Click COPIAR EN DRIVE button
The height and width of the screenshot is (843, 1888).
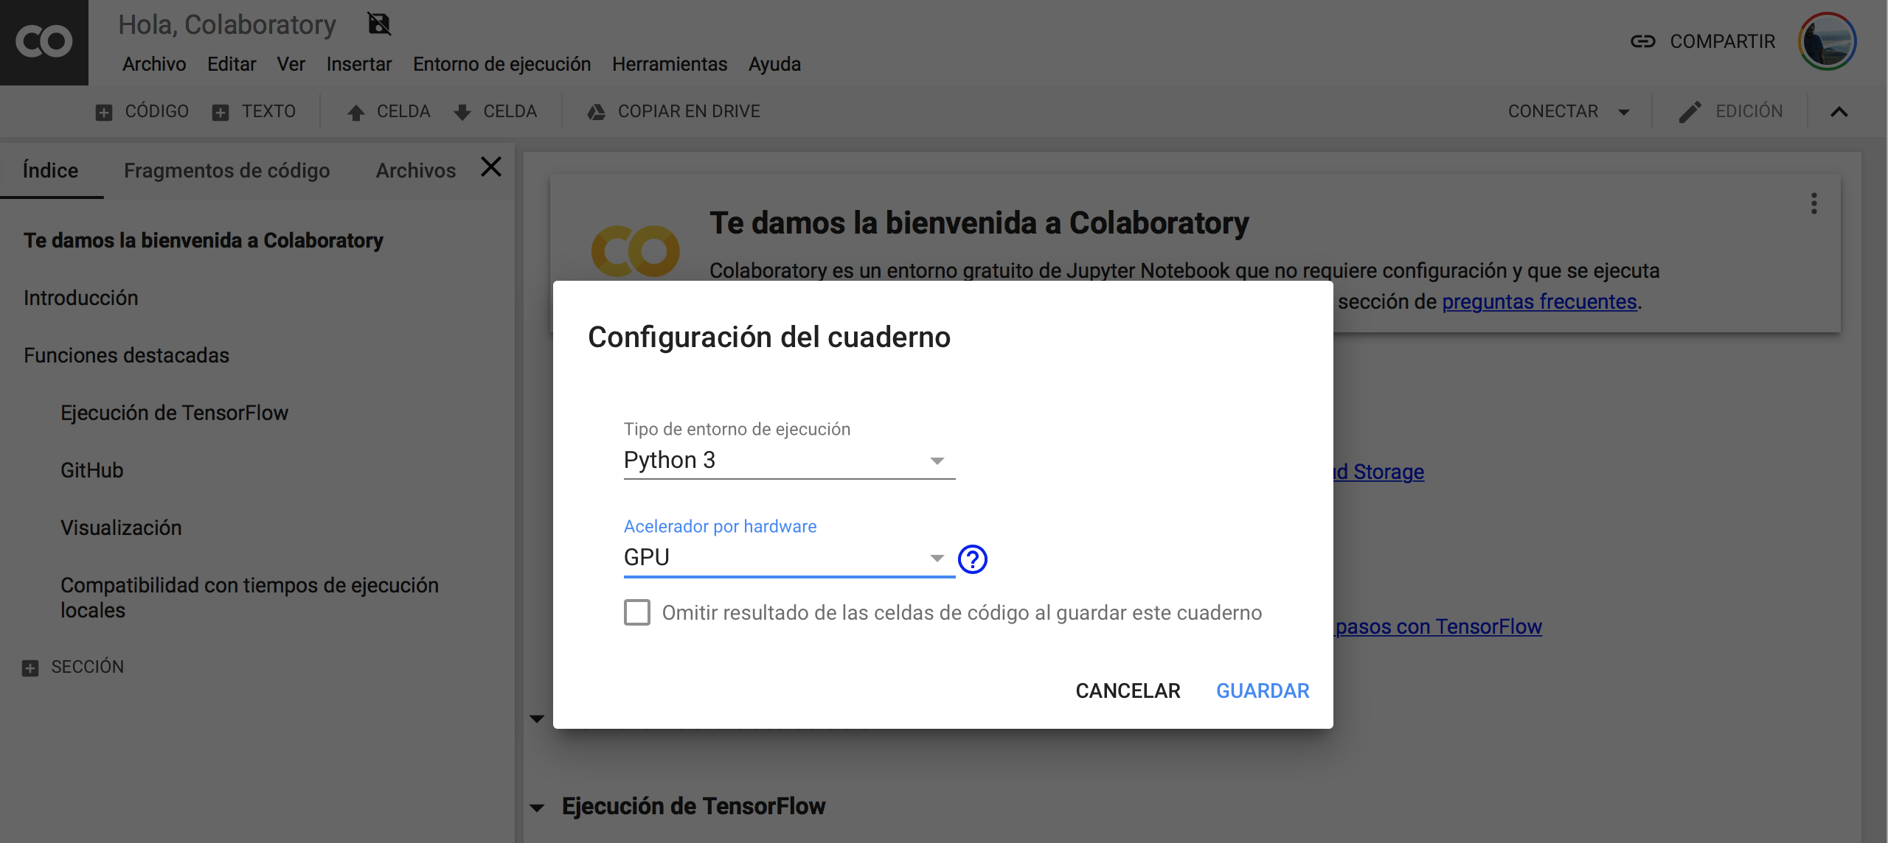pyautogui.click(x=673, y=111)
